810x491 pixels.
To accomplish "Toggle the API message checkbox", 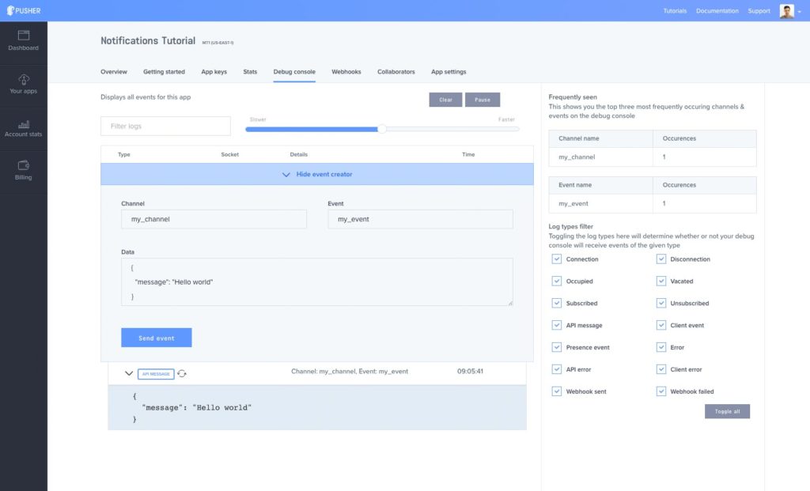I will point(556,325).
